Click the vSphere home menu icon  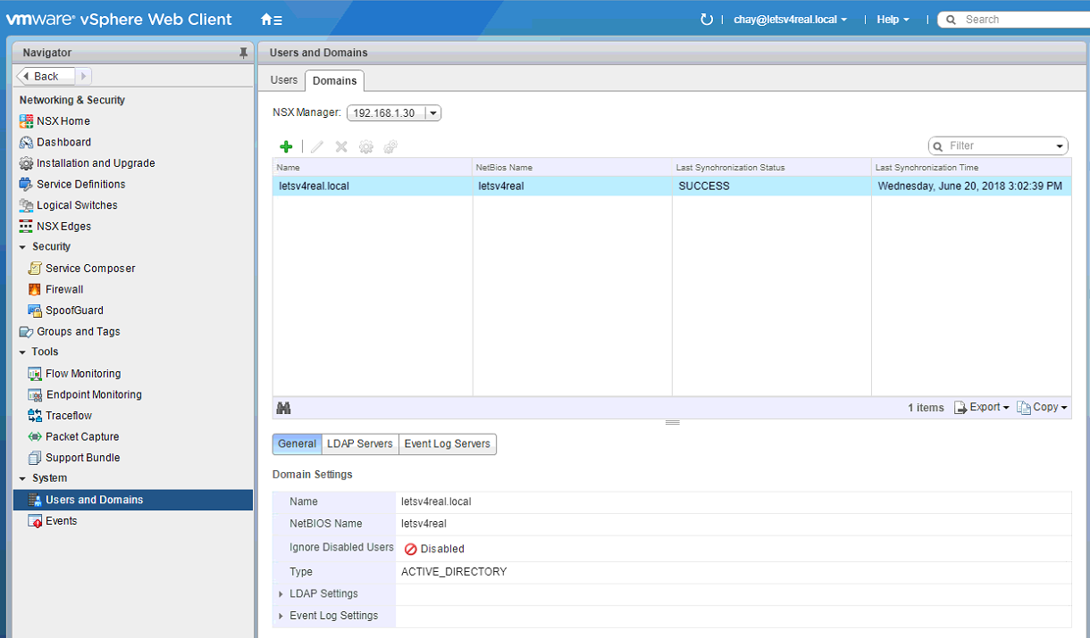271,20
